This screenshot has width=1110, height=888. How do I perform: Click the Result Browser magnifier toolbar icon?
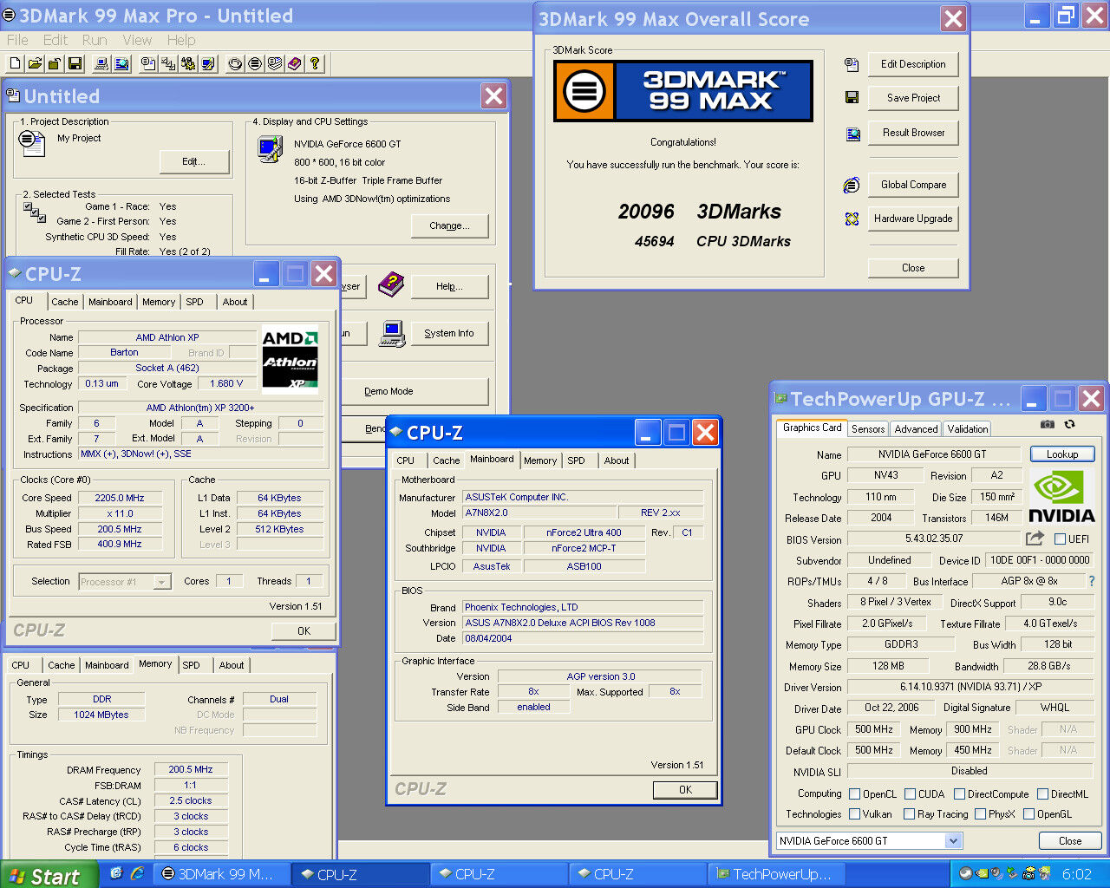(121, 63)
